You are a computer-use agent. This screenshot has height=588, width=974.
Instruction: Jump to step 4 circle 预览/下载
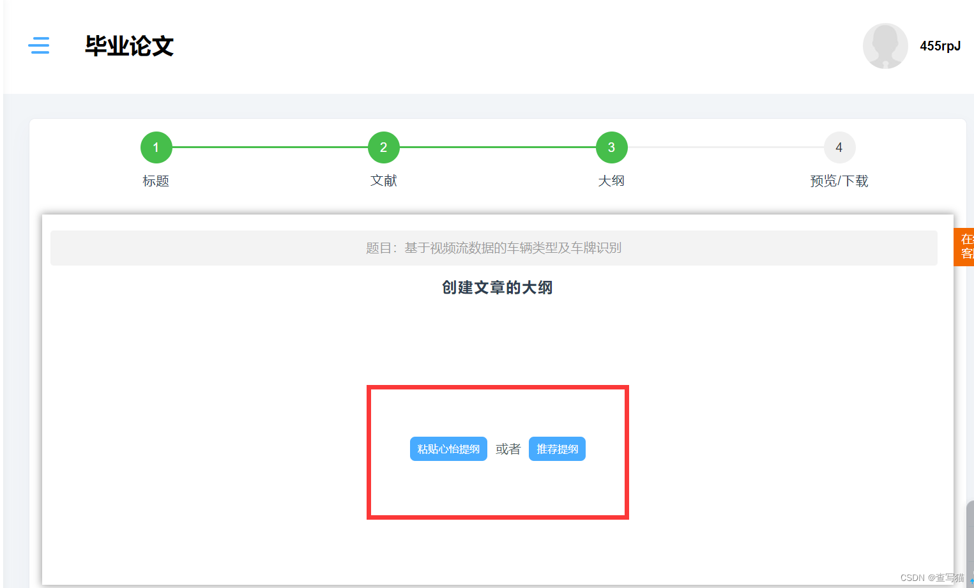[x=839, y=147]
